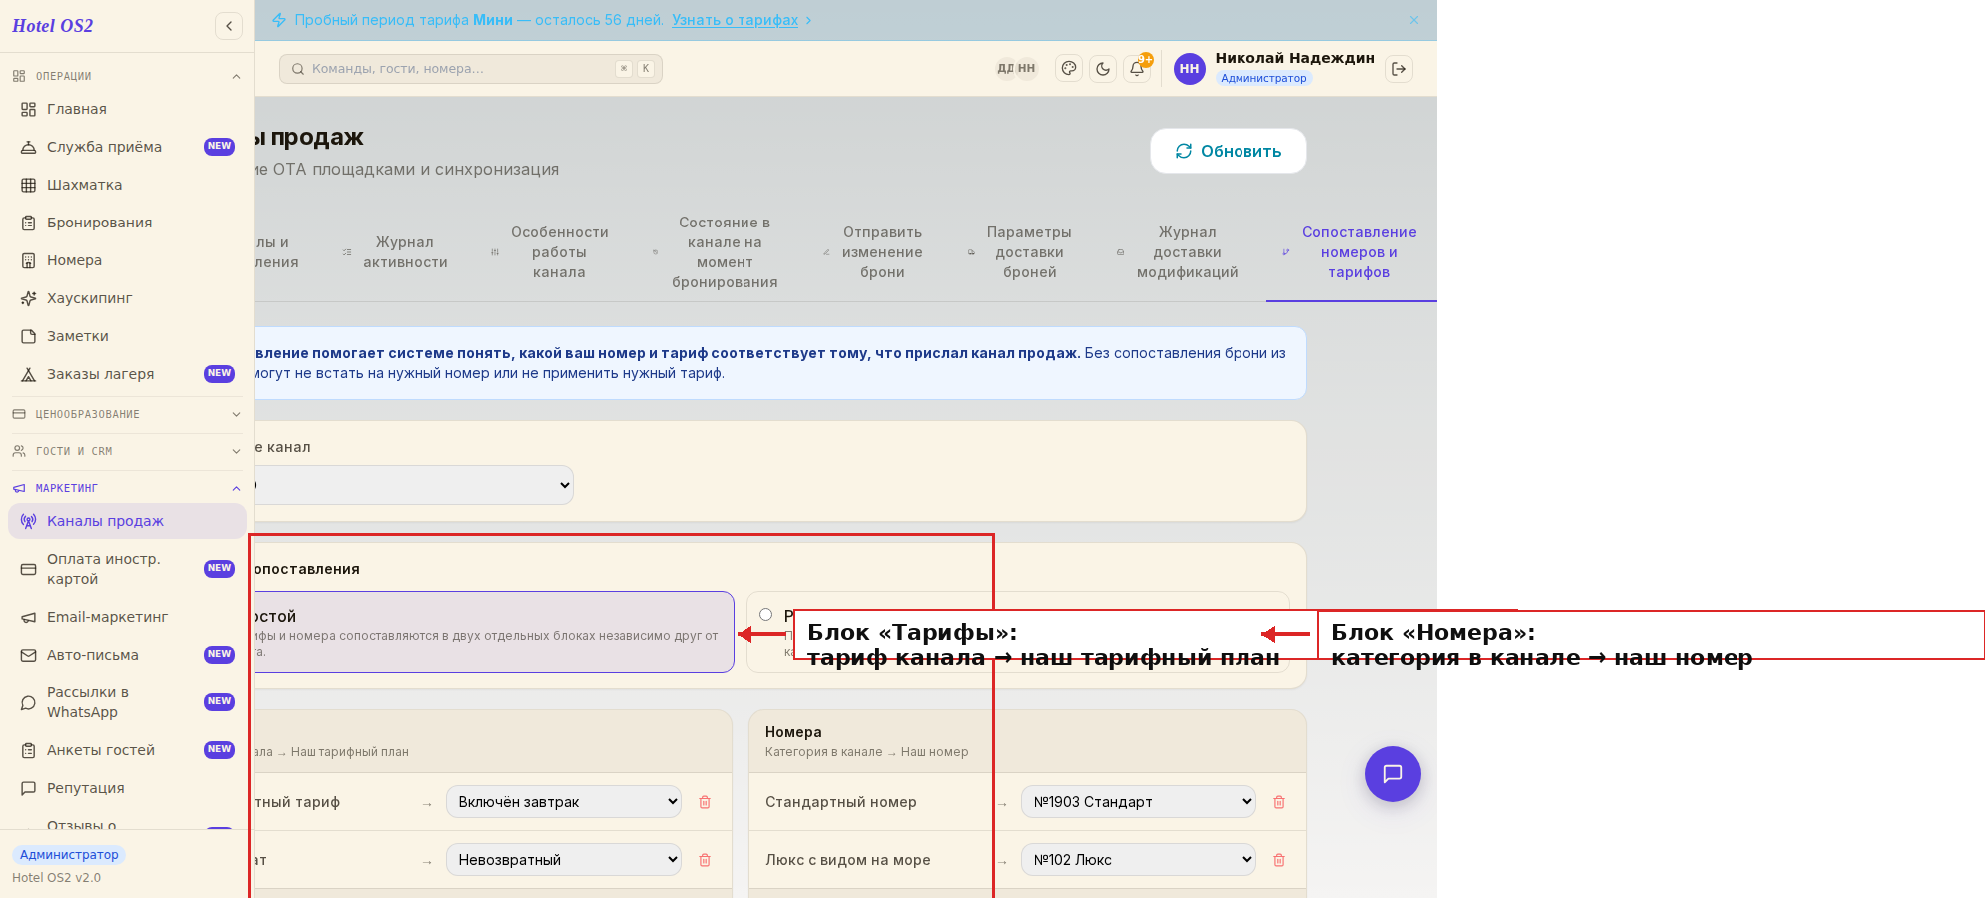
Task: Open the color theme palette icon
Action: [1069, 69]
